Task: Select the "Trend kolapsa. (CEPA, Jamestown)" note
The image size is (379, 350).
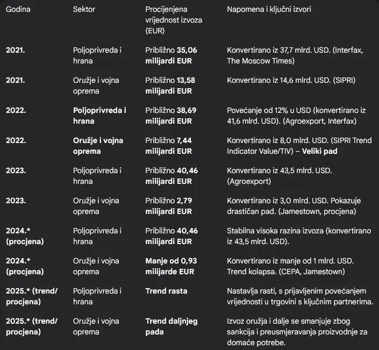Action: [x=287, y=272]
